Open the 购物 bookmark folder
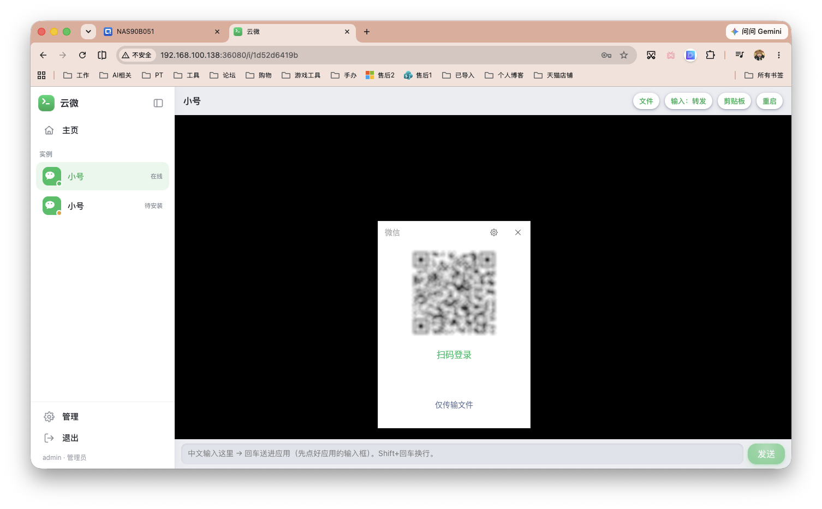822x509 pixels. pyautogui.click(x=259, y=75)
